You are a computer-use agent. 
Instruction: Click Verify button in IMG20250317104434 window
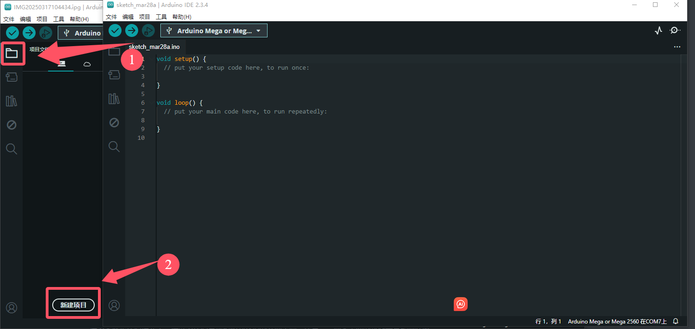coord(12,33)
